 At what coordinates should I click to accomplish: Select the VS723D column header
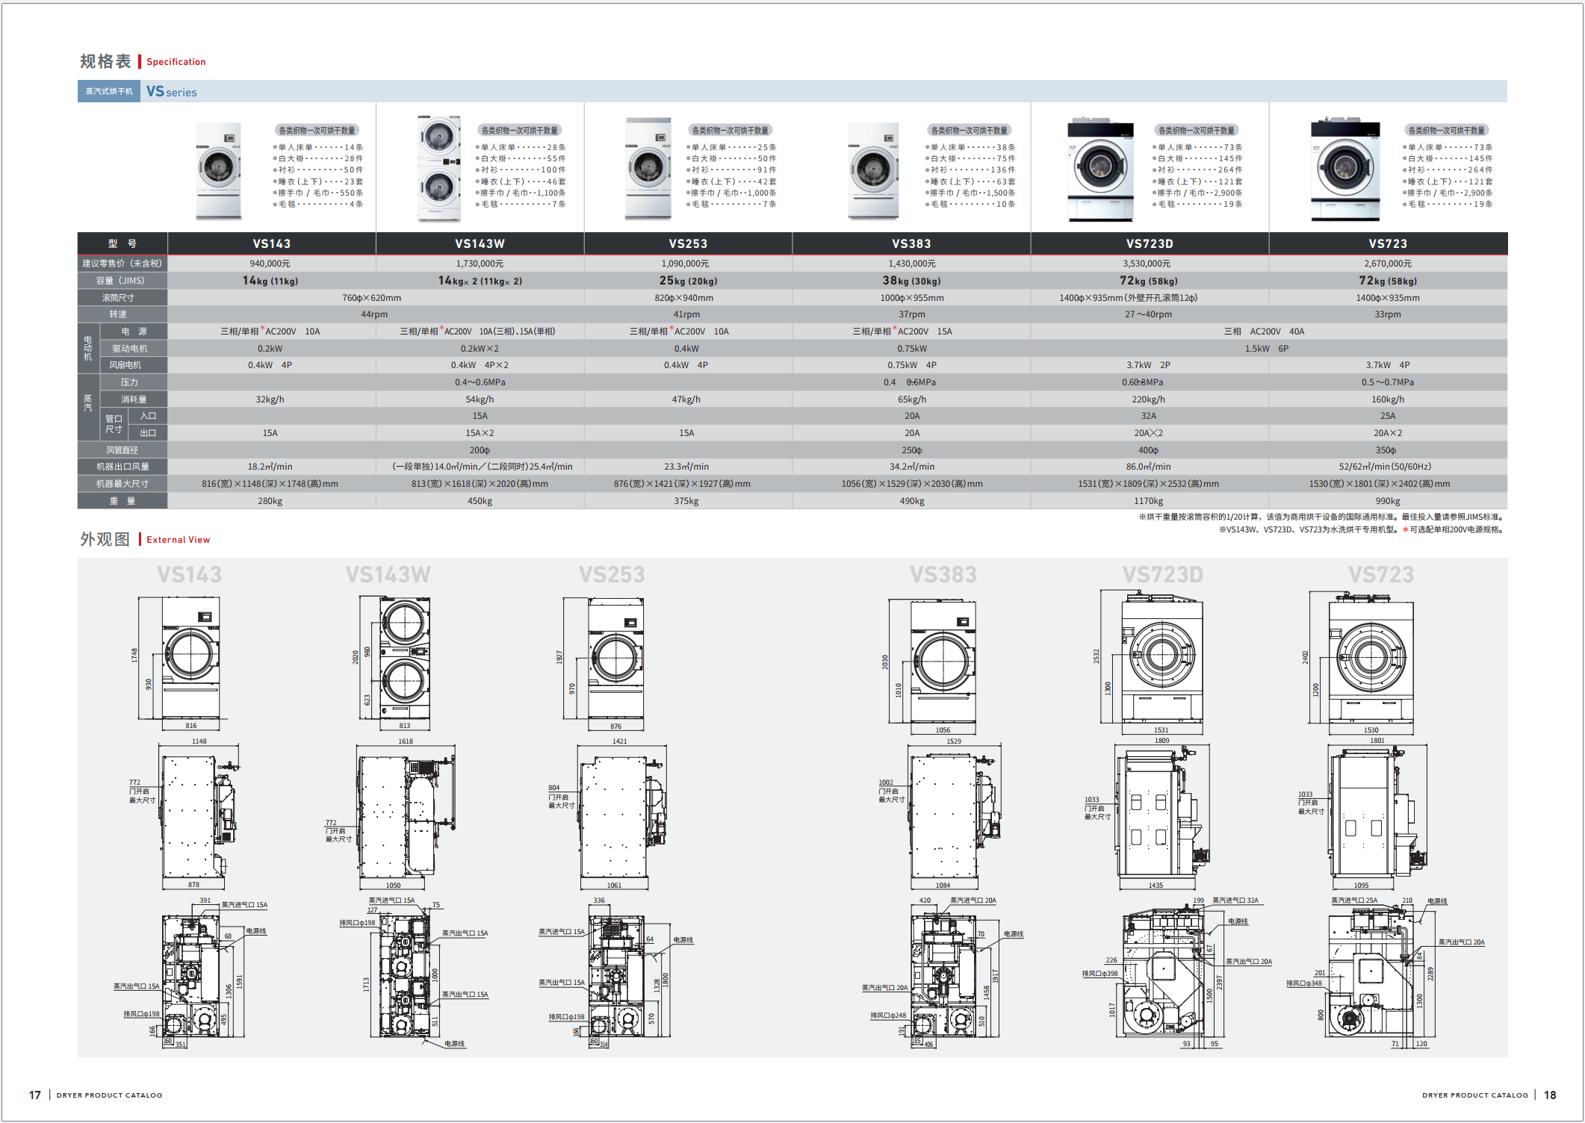(x=1150, y=243)
